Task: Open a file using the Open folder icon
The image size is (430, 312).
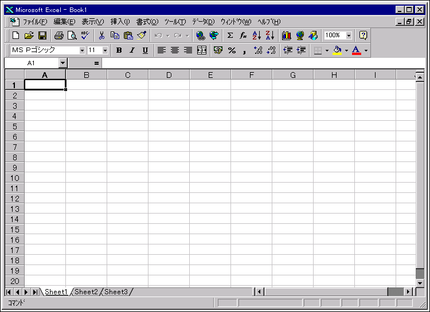Action: (29, 35)
